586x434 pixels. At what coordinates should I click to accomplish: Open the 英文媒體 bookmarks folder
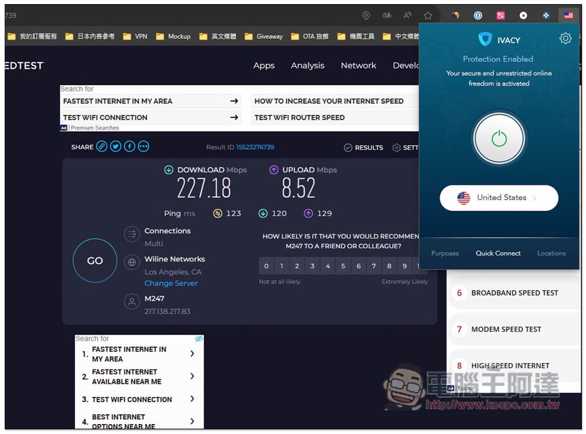[218, 36]
